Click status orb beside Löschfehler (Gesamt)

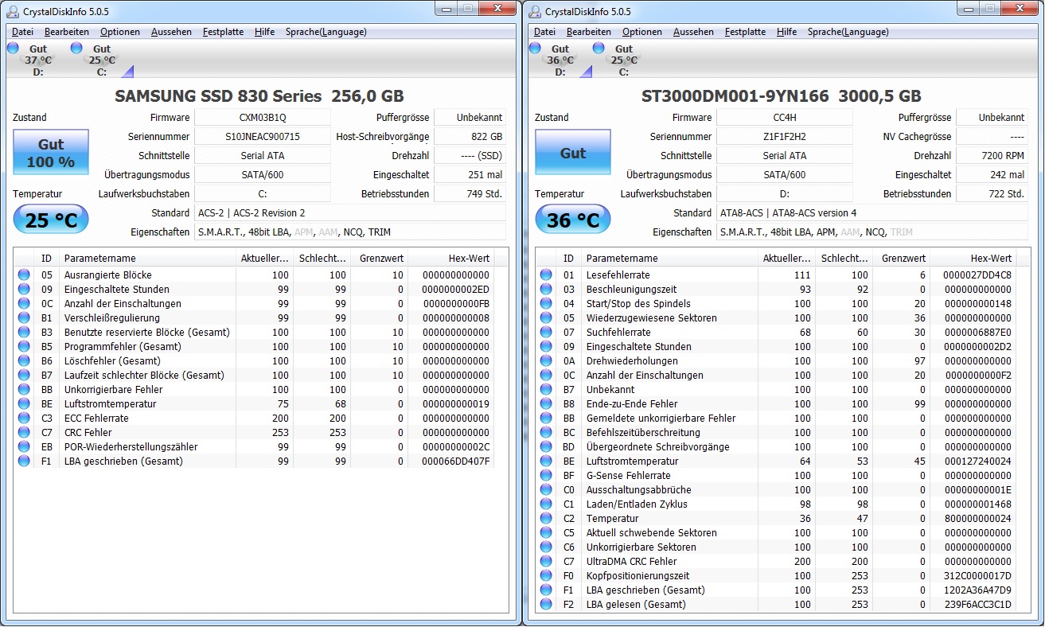(x=24, y=360)
